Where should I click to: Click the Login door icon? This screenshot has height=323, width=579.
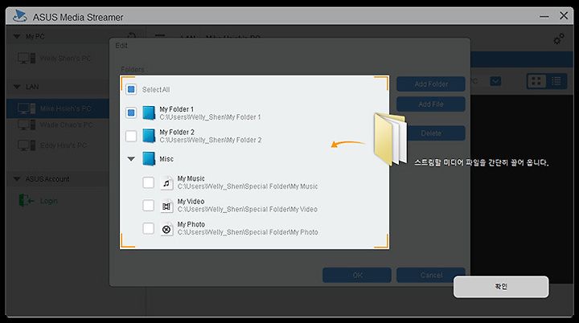[x=27, y=200]
